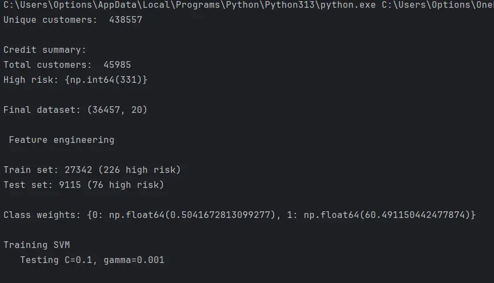Click the train set count 27342

(x=75, y=170)
